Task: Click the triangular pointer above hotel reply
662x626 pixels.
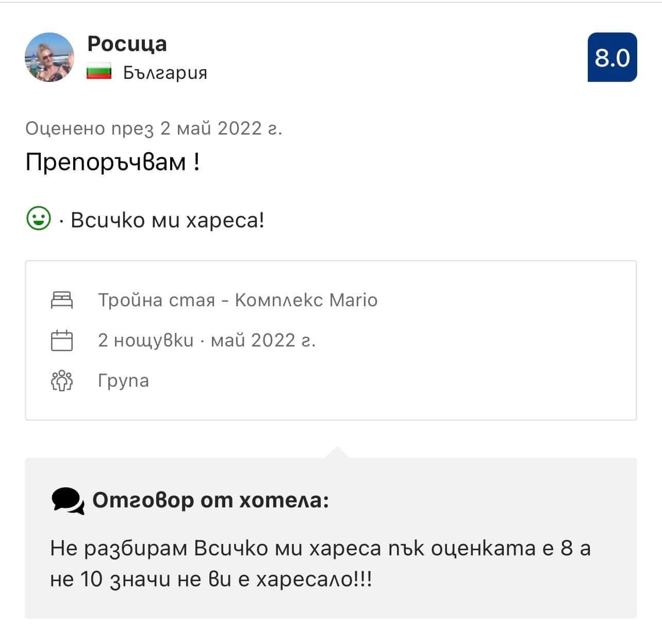Action: point(336,452)
